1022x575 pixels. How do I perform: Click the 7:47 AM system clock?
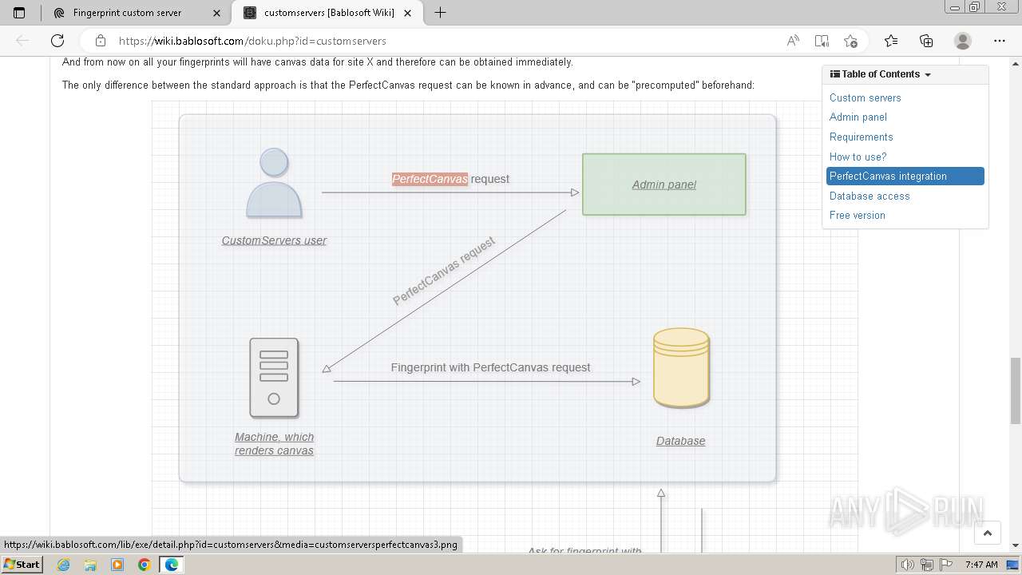(x=981, y=565)
